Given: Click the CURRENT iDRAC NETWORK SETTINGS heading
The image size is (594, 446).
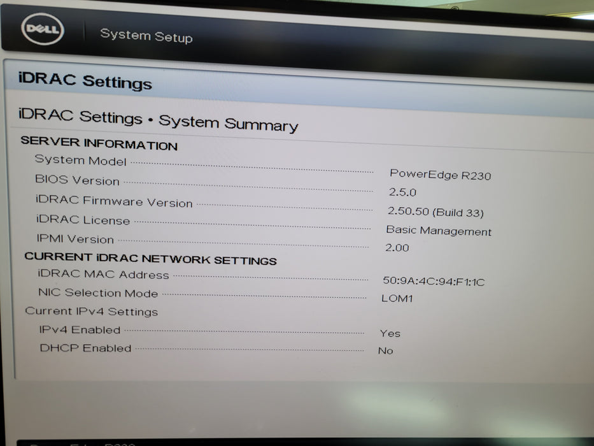Looking at the screenshot, I should pyautogui.click(x=150, y=259).
